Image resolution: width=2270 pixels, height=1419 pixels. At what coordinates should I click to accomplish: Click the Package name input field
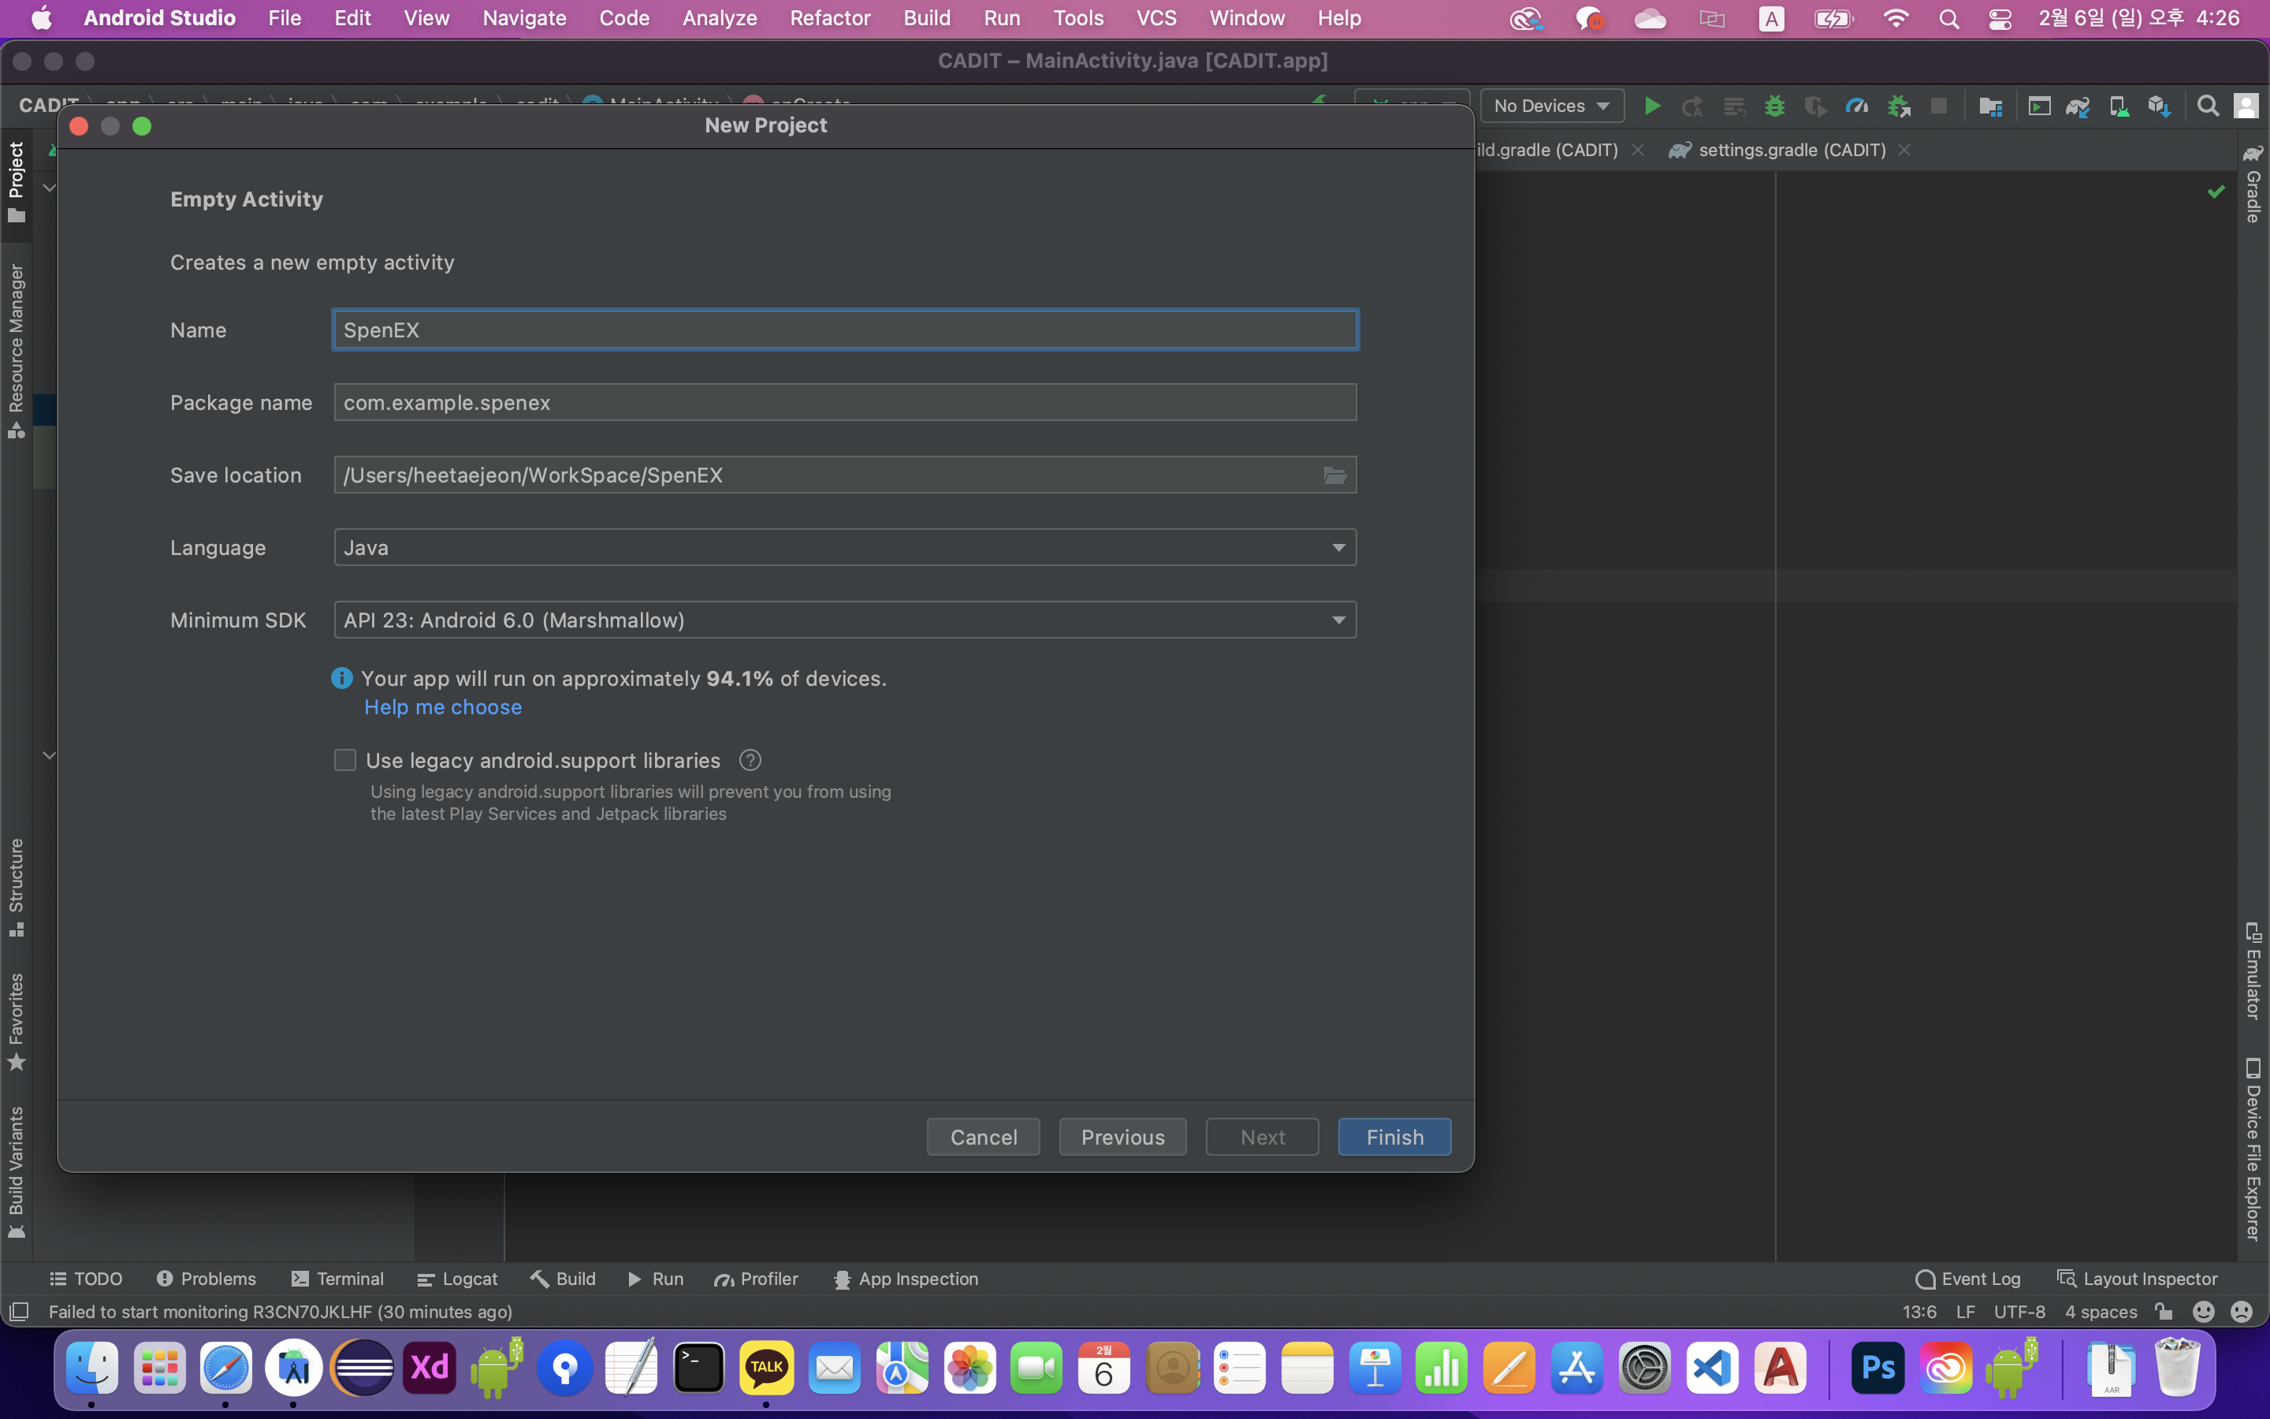pos(844,403)
